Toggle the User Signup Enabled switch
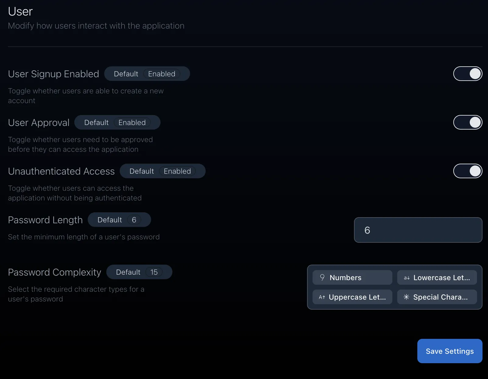Screen dimensions: 488x379 click(468, 74)
